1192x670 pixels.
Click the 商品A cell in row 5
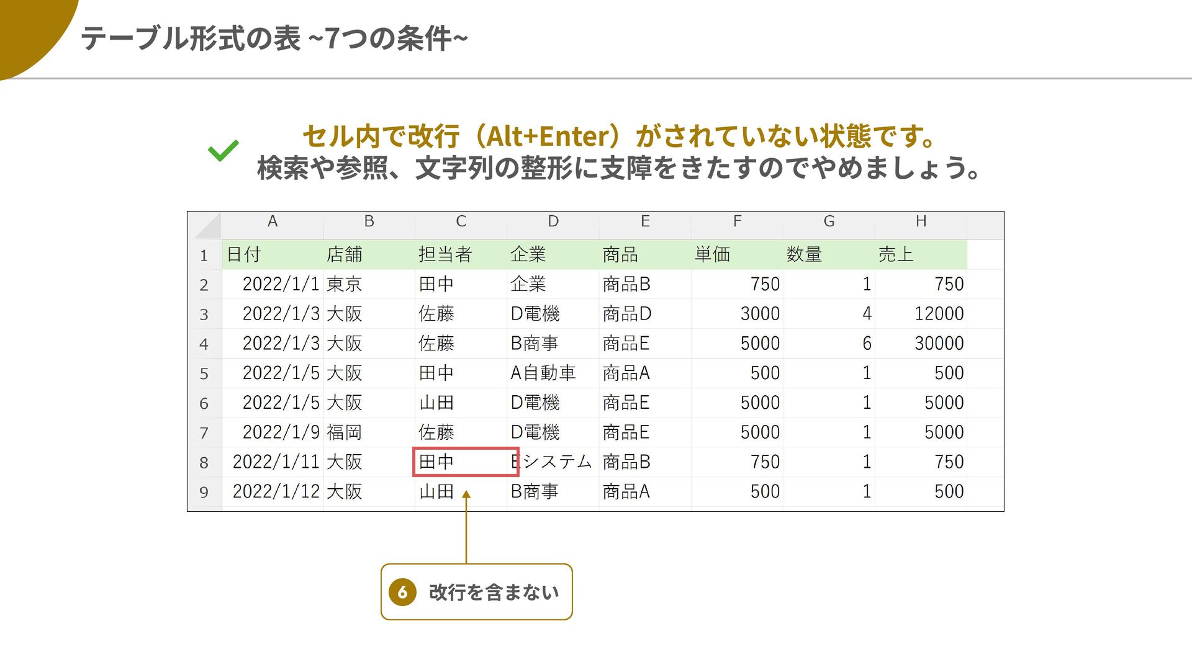645,373
